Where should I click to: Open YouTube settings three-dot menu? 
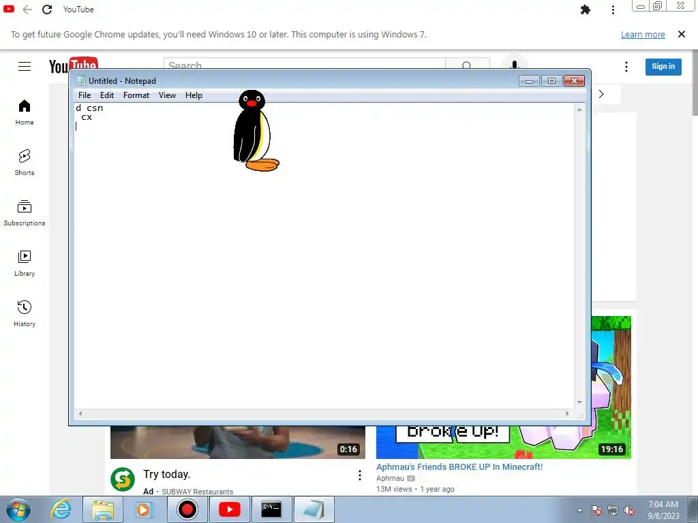[x=626, y=67]
